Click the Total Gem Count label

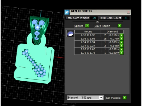pos(110,18)
